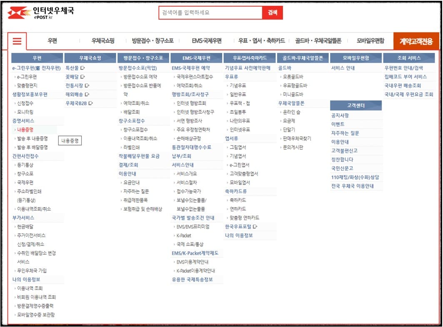Click the hamburger menu icon
This screenshot has width=443, height=327.
pos(17,41)
